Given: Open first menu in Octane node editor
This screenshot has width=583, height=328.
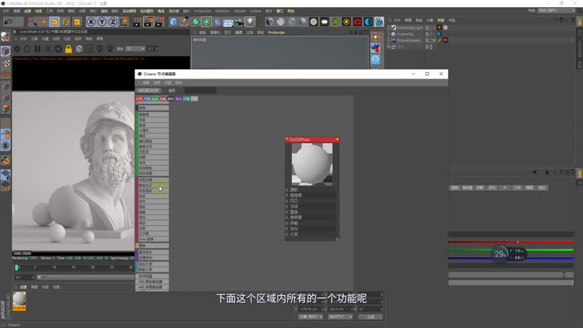Looking at the screenshot, I should [146, 82].
